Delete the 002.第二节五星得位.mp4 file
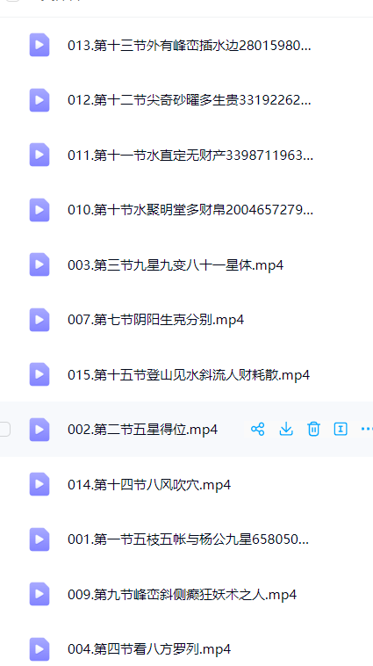The image size is (373, 666). (x=313, y=429)
